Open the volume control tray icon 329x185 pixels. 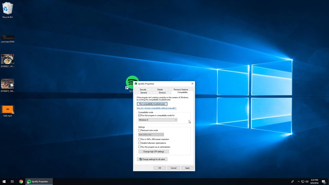point(307,181)
